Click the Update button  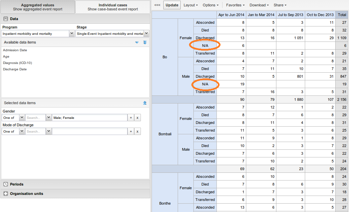pyautogui.click(x=172, y=5)
